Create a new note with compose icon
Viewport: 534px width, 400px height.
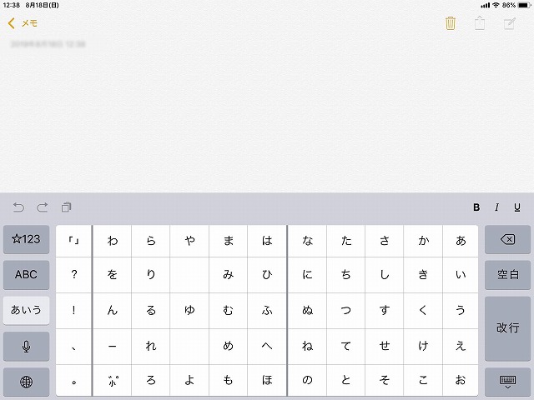tap(510, 23)
